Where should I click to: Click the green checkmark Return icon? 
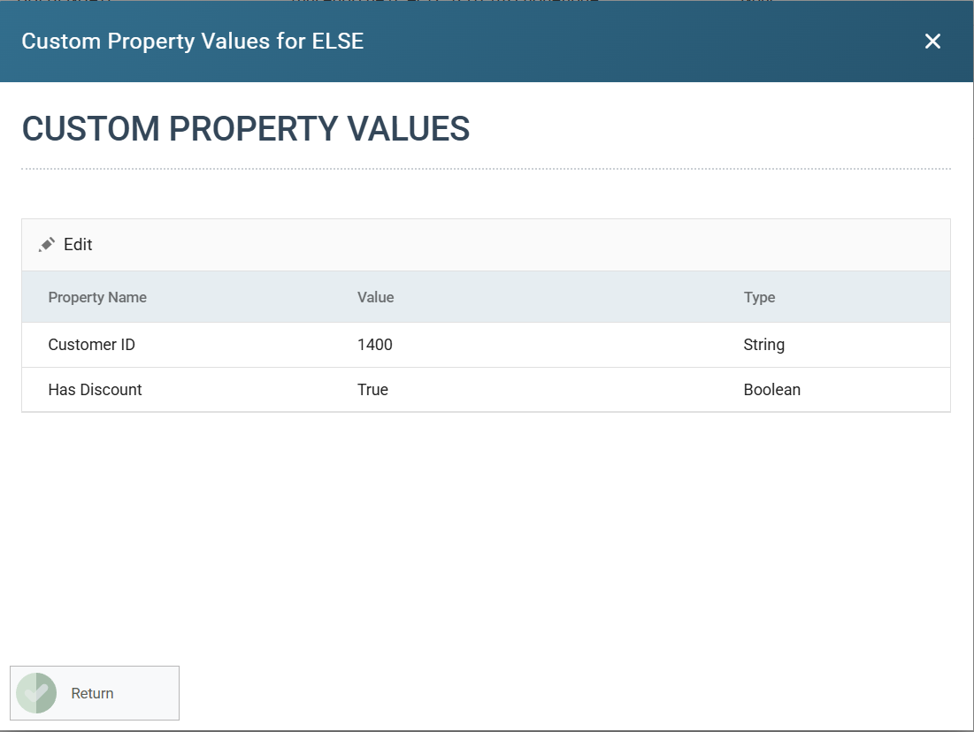(36, 693)
